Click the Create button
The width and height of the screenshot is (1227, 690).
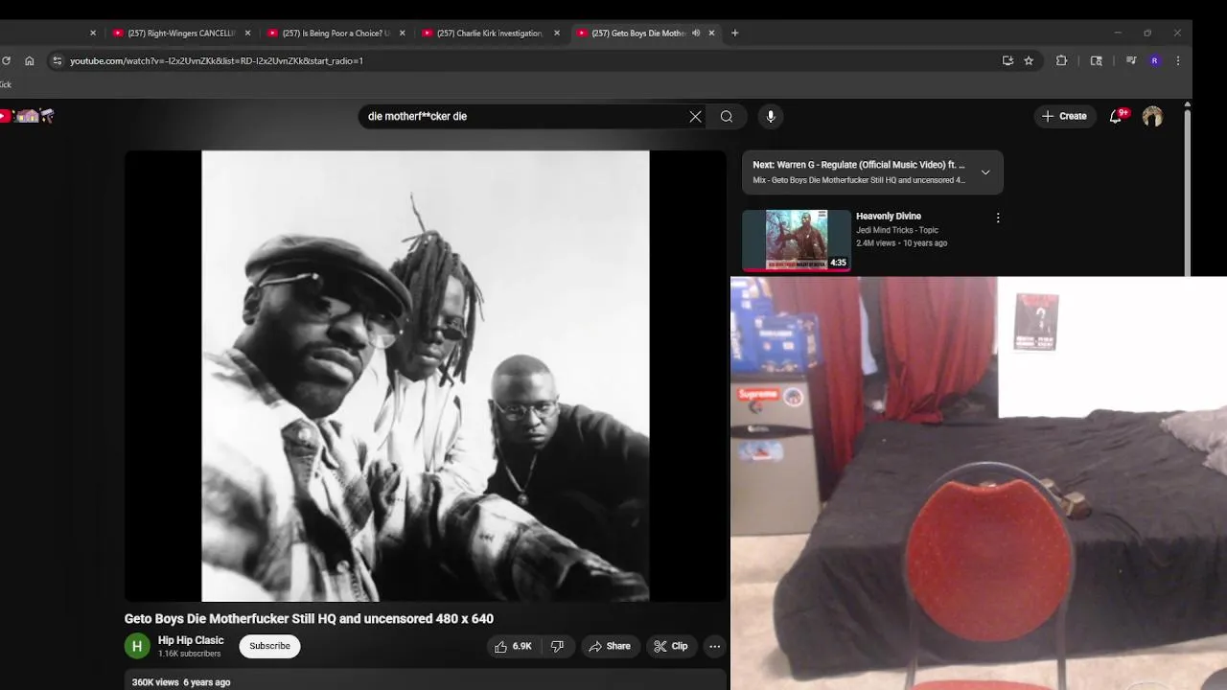pos(1064,116)
